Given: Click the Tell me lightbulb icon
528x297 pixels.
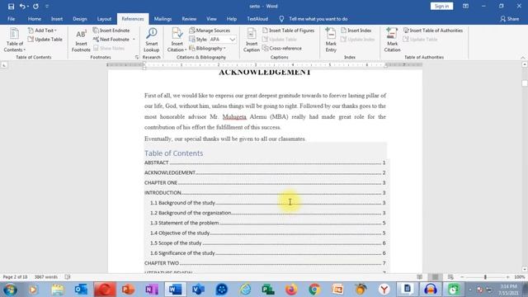Looking at the screenshot, I should click(281, 19).
